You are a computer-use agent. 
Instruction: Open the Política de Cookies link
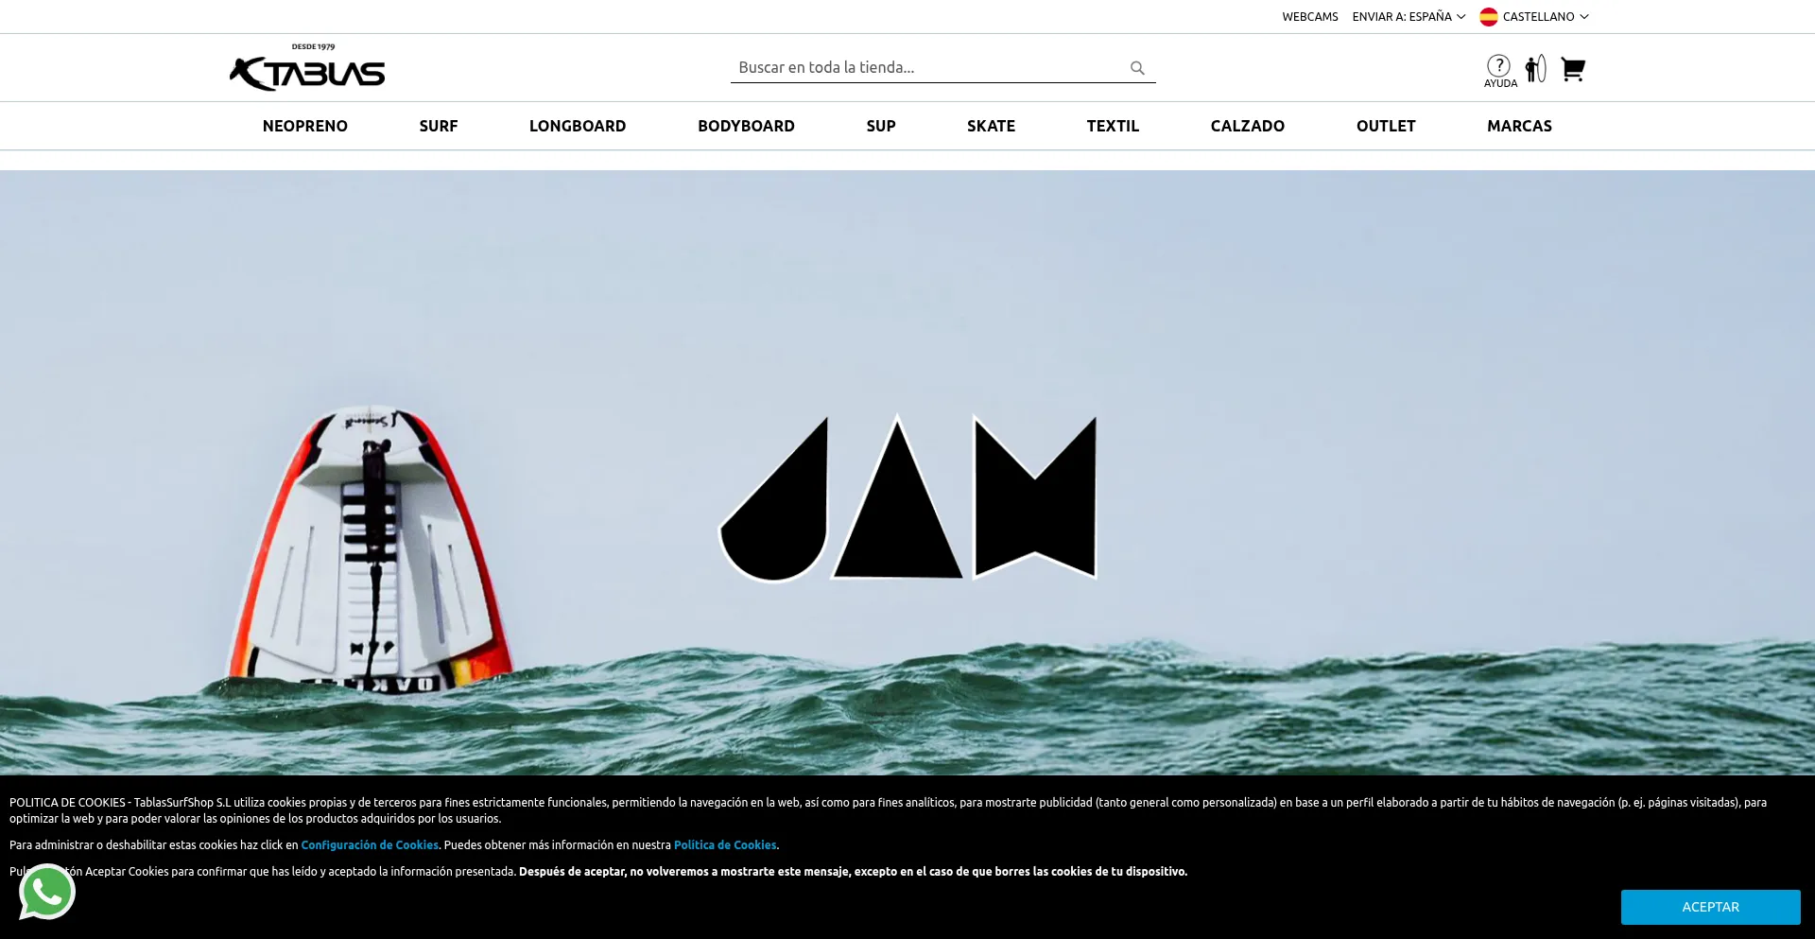click(725, 845)
